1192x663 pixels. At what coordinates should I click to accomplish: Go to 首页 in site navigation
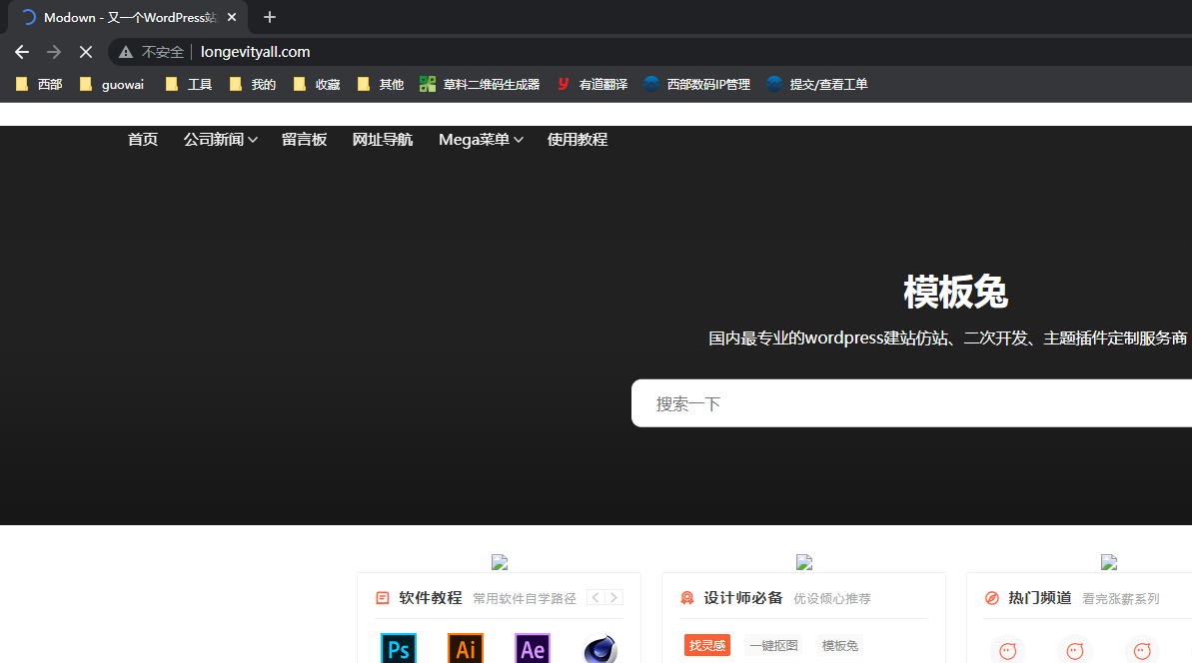143,139
